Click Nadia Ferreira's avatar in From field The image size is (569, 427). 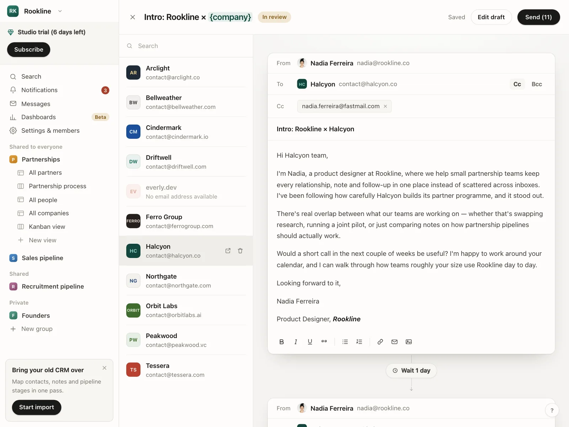pyautogui.click(x=302, y=63)
